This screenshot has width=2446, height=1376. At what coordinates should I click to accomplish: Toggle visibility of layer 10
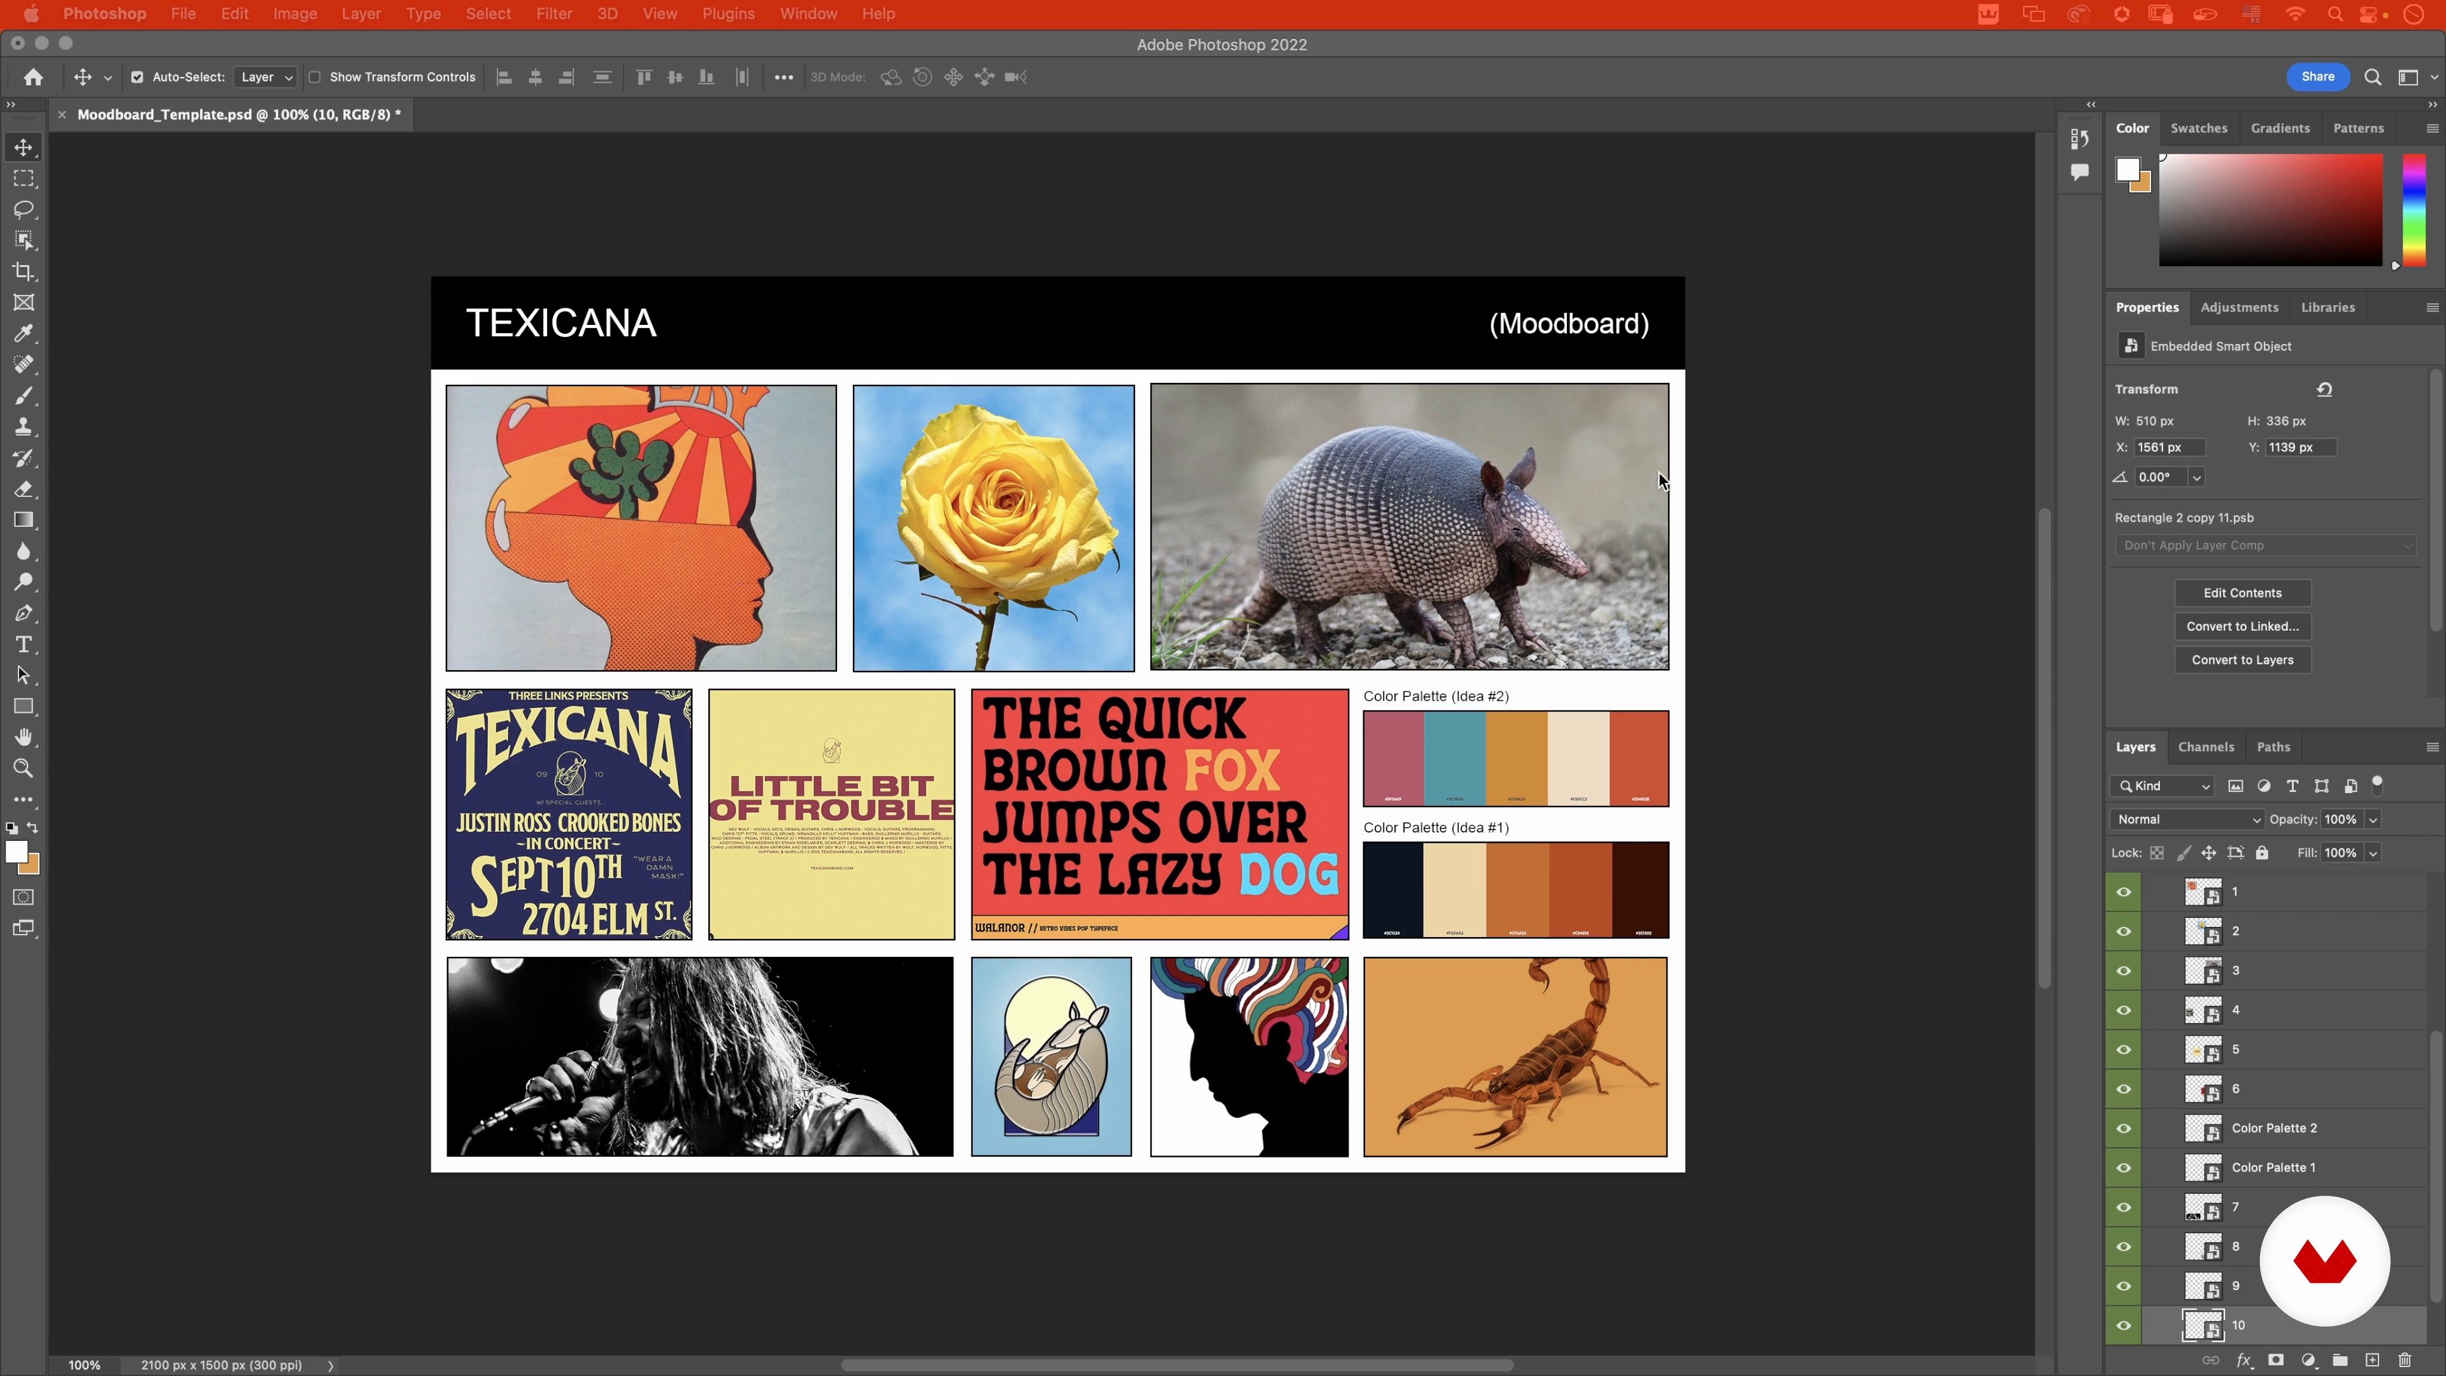(x=2123, y=1325)
